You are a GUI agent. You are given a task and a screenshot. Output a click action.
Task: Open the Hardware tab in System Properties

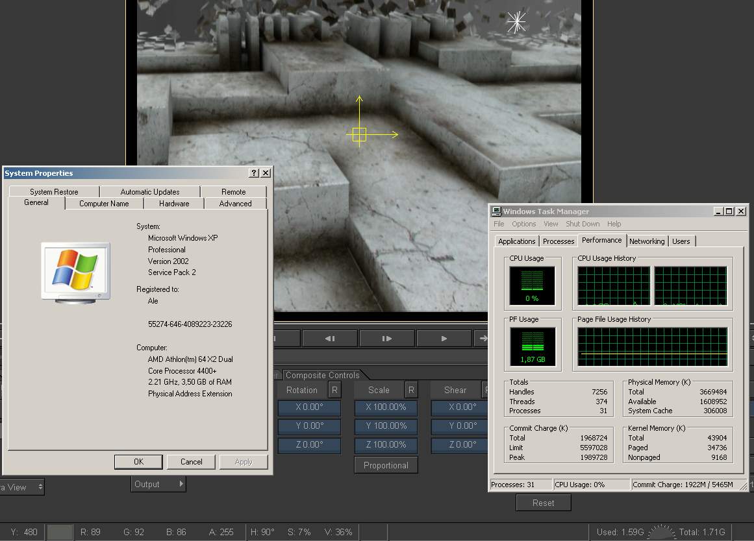[x=174, y=204]
